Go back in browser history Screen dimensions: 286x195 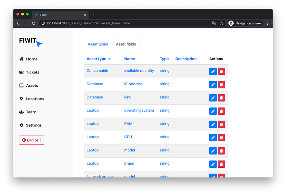coord(19,23)
